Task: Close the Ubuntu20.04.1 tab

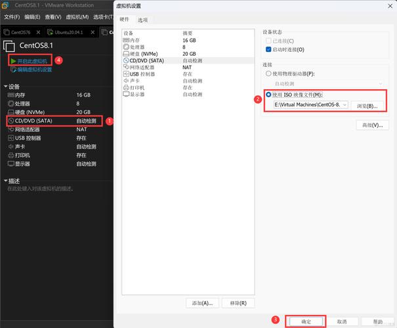Action: (x=93, y=32)
